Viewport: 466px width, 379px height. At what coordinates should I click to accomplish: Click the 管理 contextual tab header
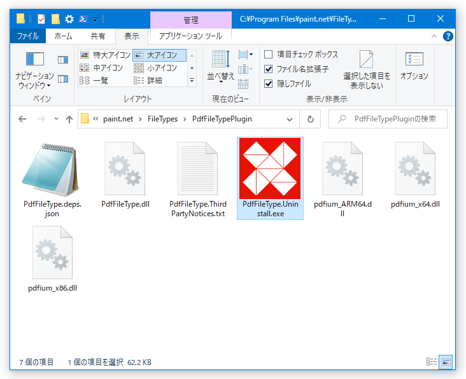tap(191, 20)
